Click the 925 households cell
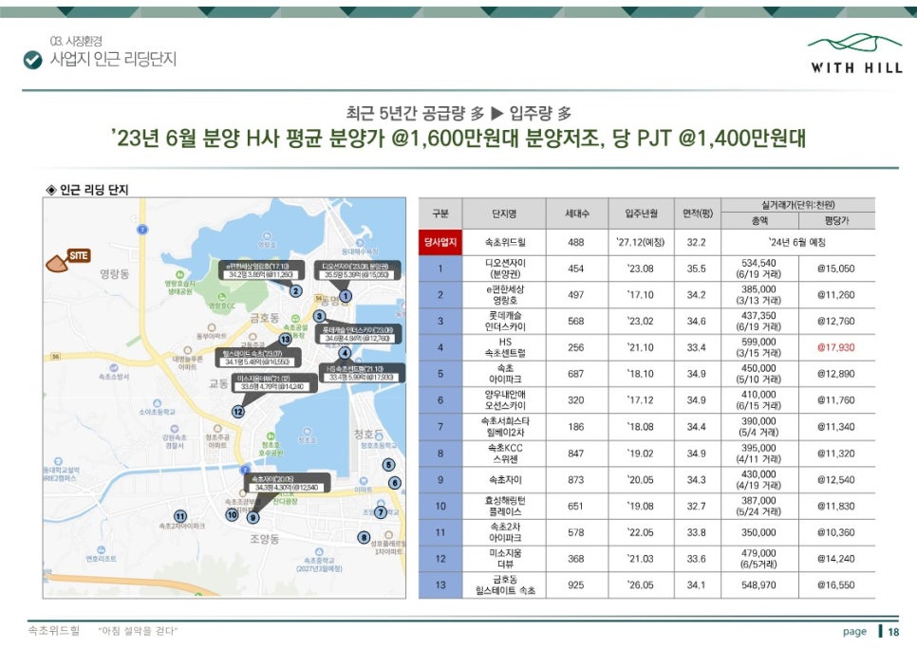Image resolution: width=917 pixels, height=649 pixels. (576, 584)
